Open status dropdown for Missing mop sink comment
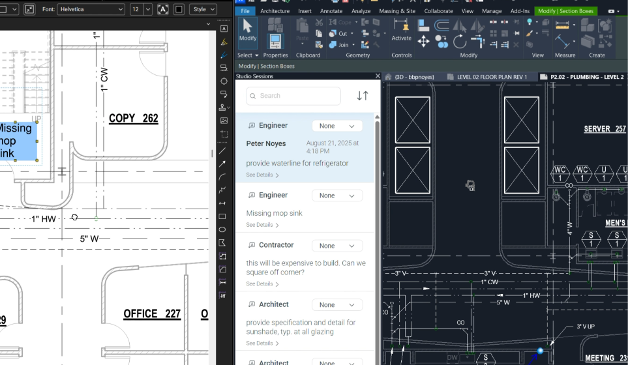628x365 pixels. (337, 196)
